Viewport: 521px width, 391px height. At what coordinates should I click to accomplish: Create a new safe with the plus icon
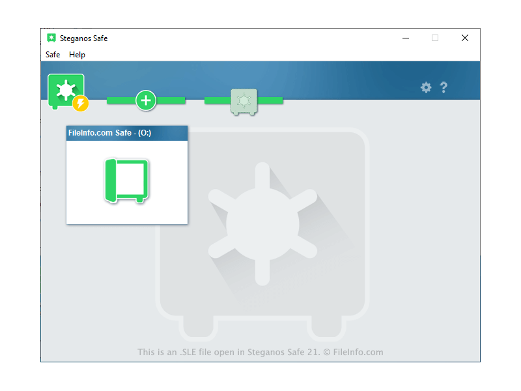146,100
